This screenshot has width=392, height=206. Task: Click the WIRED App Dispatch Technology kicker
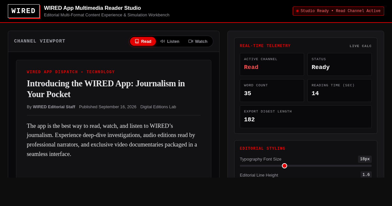[x=71, y=72]
